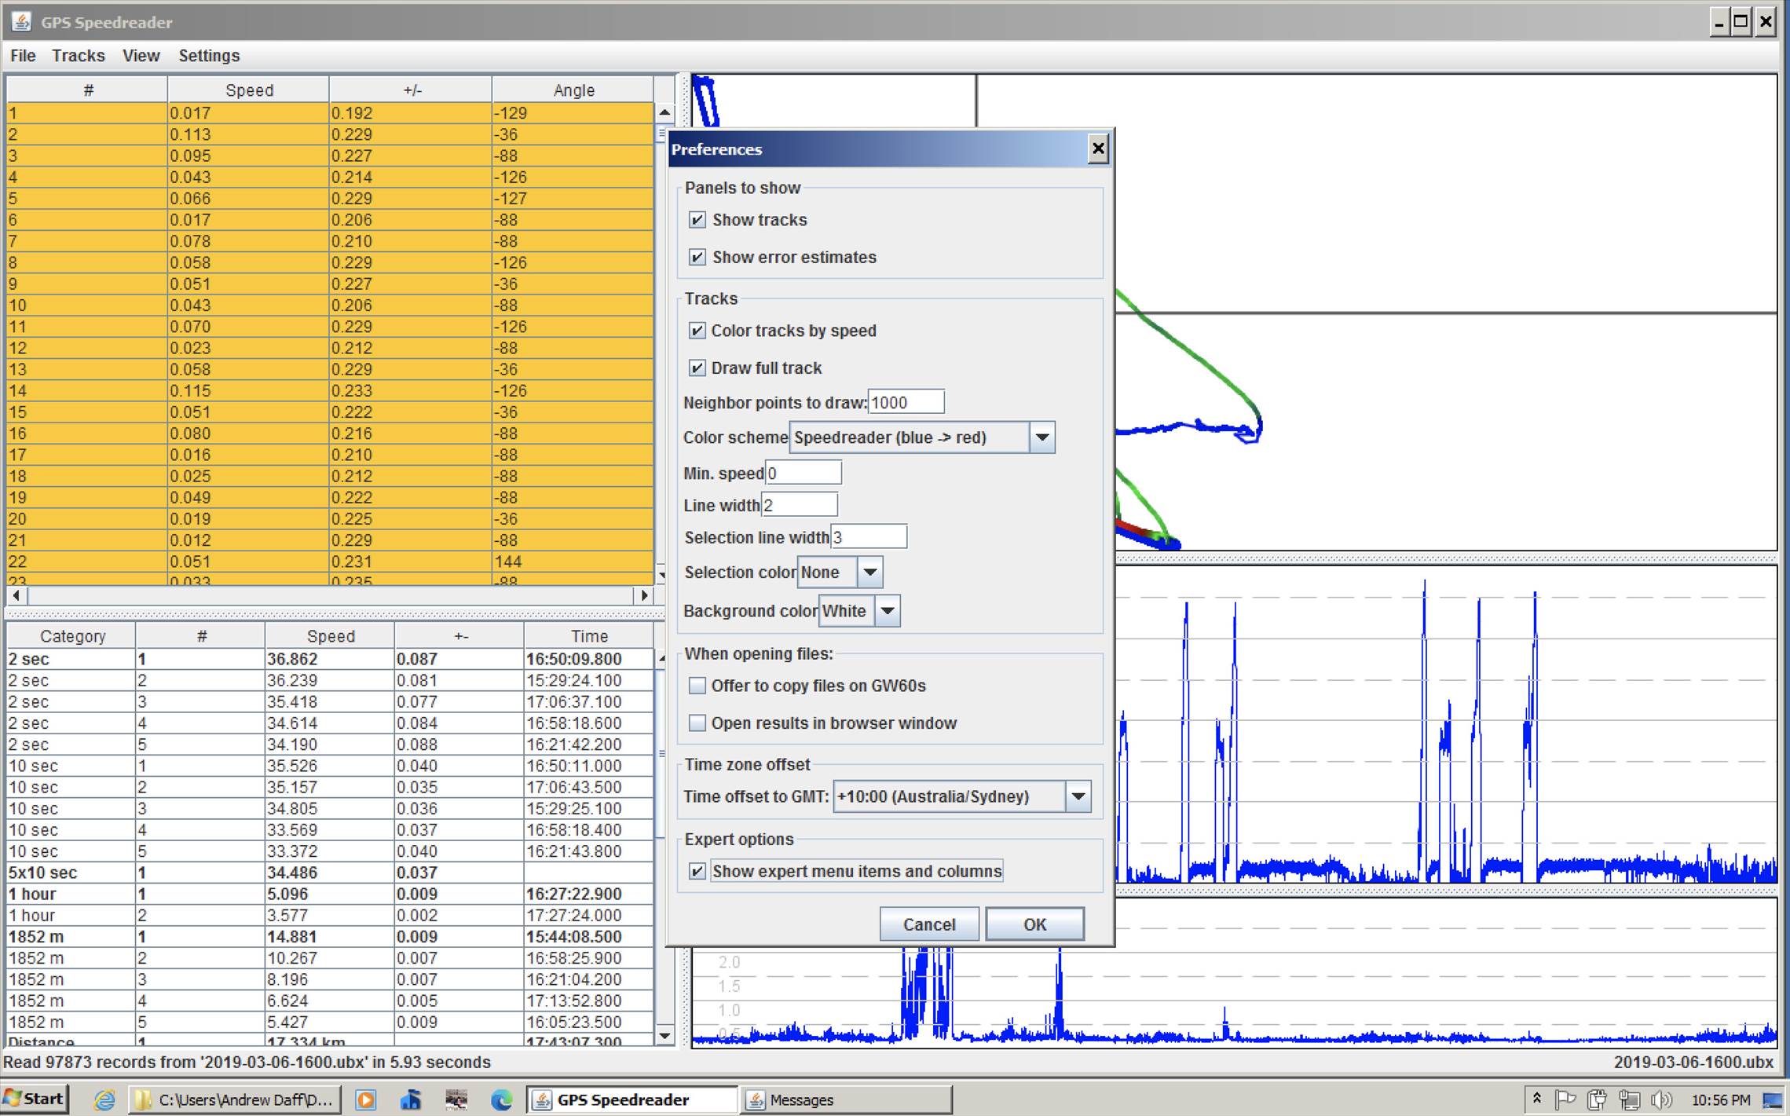This screenshot has width=1790, height=1116.
Task: Open the media player taskbar icon
Action: [365, 1100]
